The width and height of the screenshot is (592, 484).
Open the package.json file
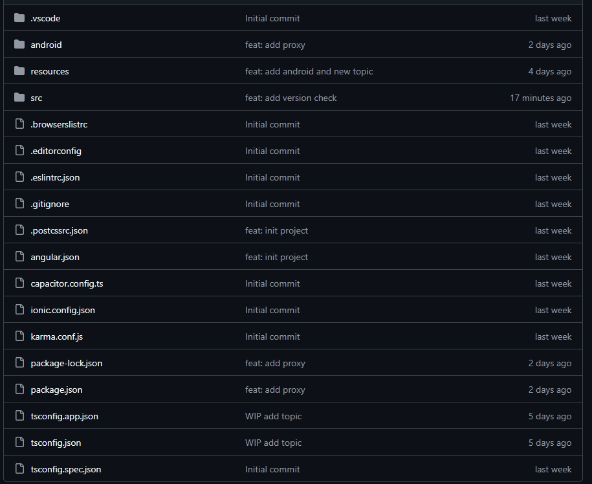56,390
